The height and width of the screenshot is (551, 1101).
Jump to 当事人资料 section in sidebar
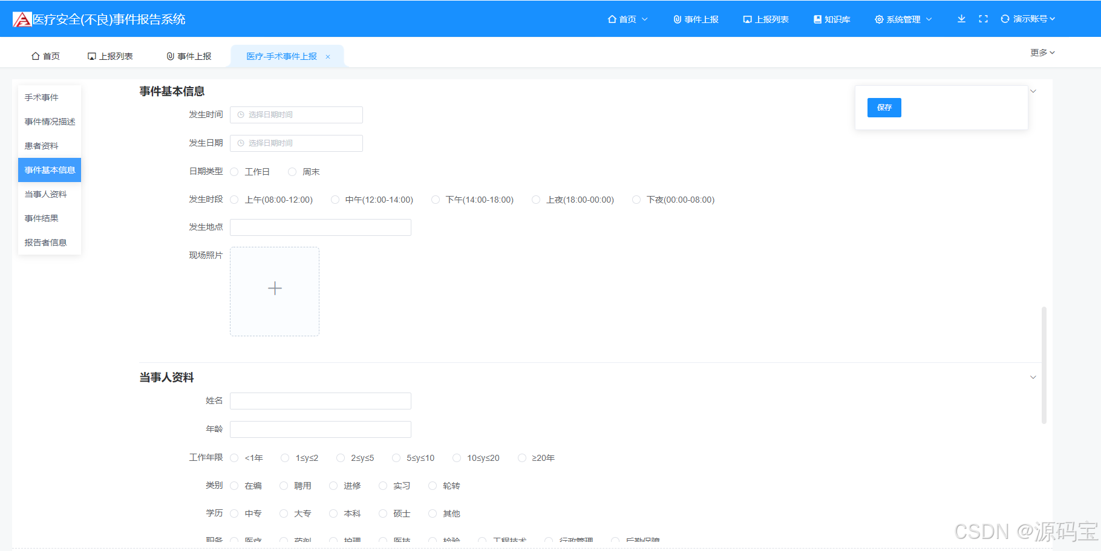[x=50, y=194]
